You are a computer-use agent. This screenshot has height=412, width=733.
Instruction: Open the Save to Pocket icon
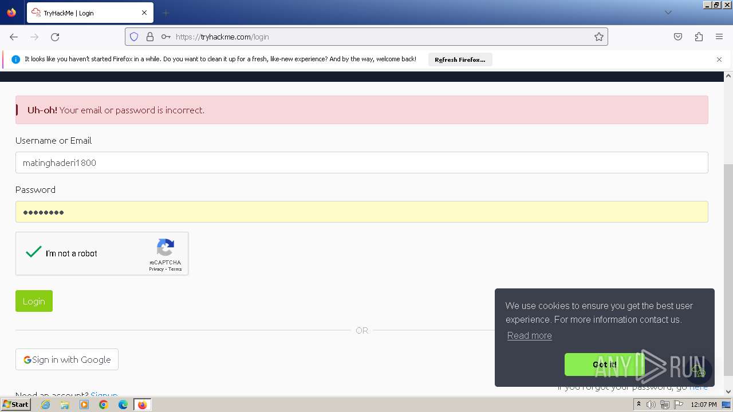click(678, 37)
